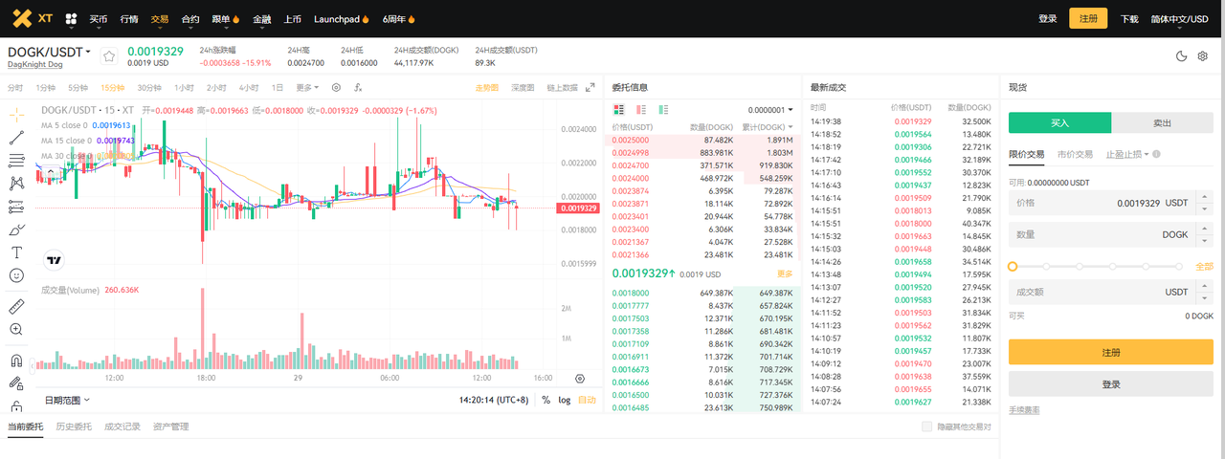Screen dimensions: 1225x459
Task: Toggle magnet mode tool
Action: (16, 361)
